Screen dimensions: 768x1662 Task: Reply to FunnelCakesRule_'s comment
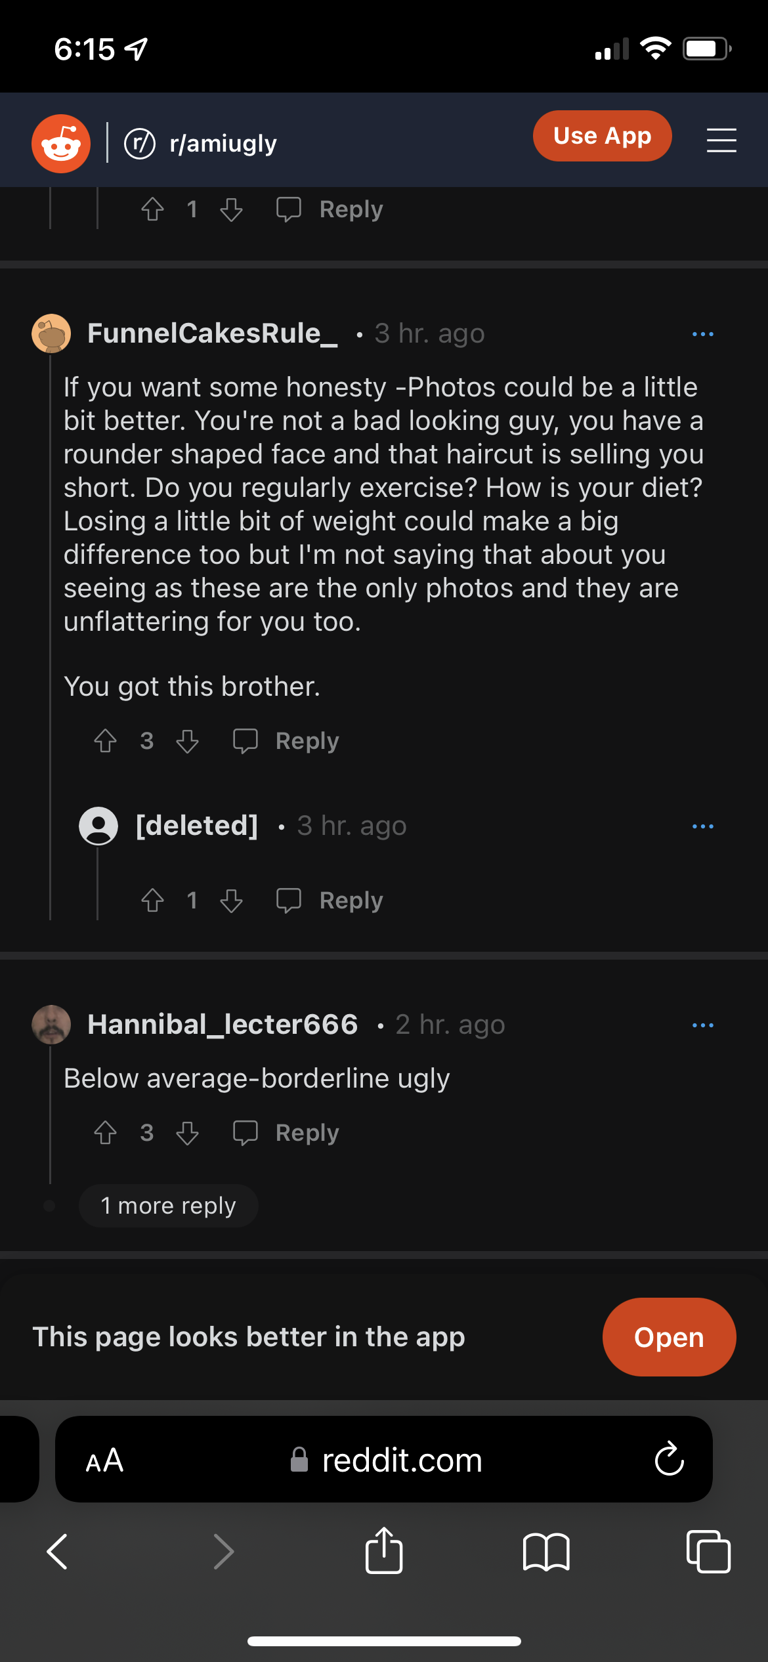tap(286, 741)
